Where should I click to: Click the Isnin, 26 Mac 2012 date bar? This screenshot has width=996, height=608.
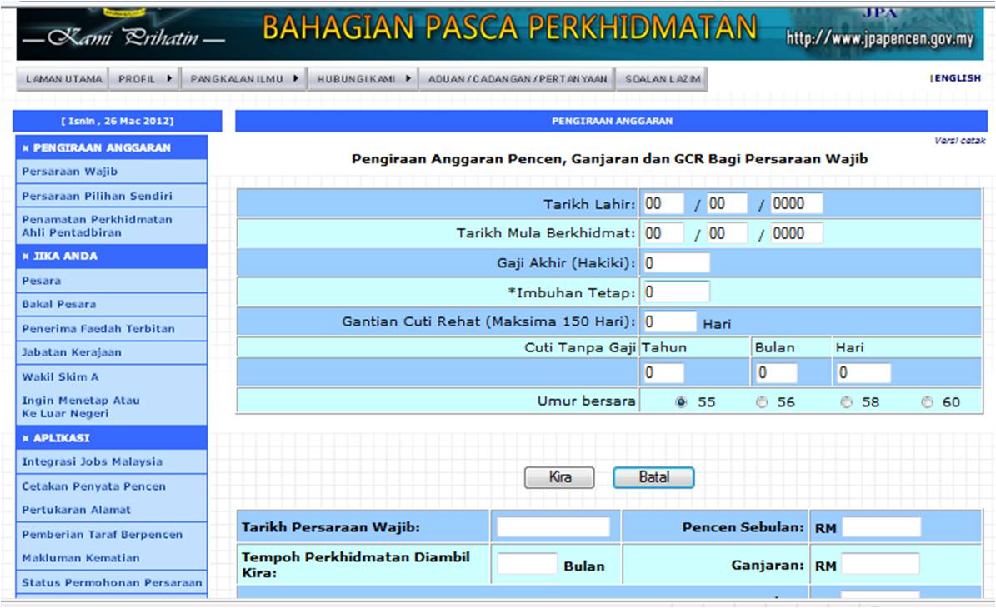[118, 121]
